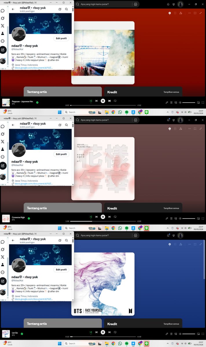Click the Face Yourself album cover

point(103,284)
